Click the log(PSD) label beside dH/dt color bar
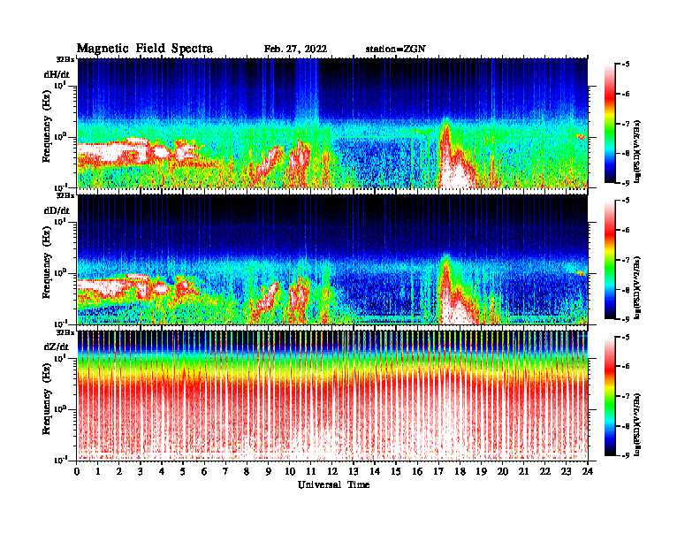The height and width of the screenshot is (541, 700). click(x=638, y=151)
